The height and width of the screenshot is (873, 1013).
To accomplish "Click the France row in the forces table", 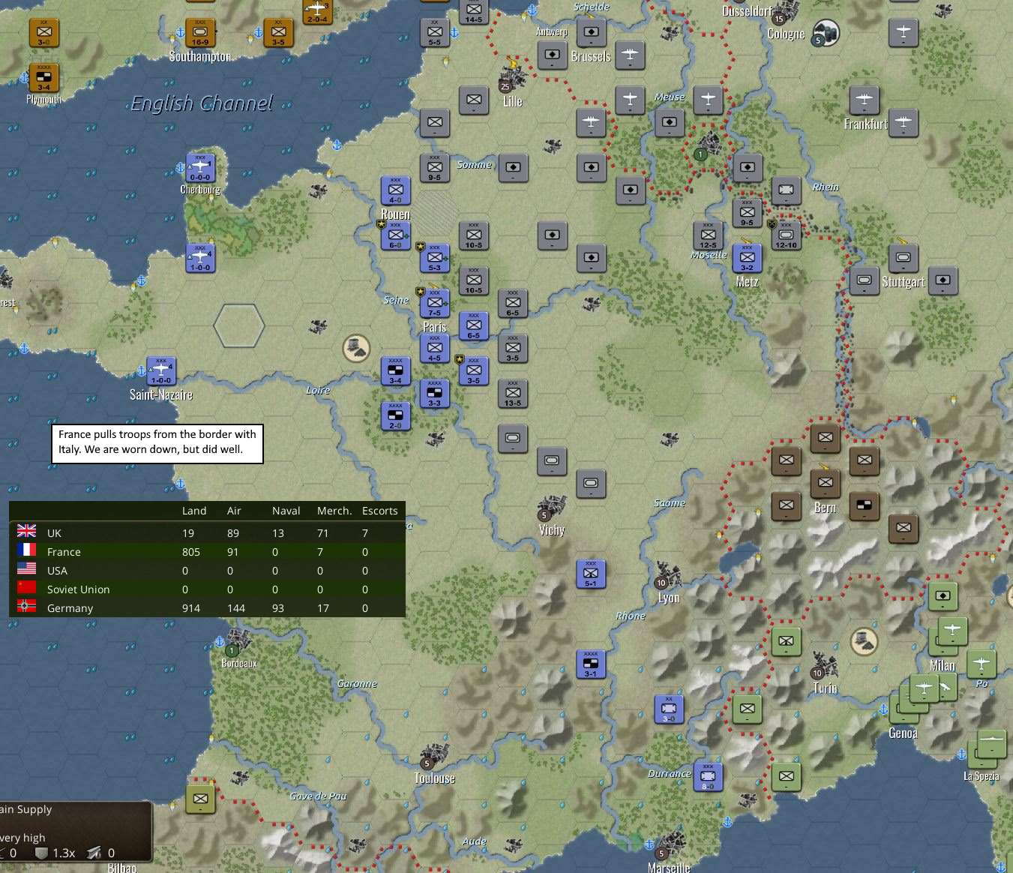I will (x=207, y=551).
